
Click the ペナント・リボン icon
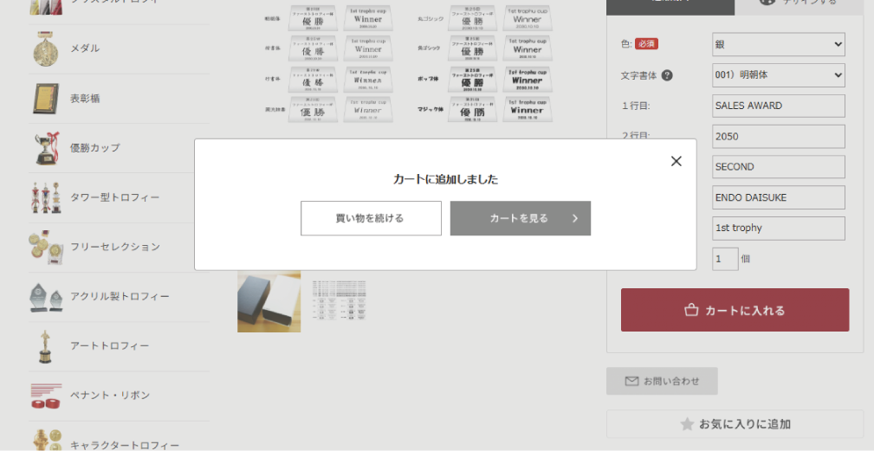click(47, 396)
